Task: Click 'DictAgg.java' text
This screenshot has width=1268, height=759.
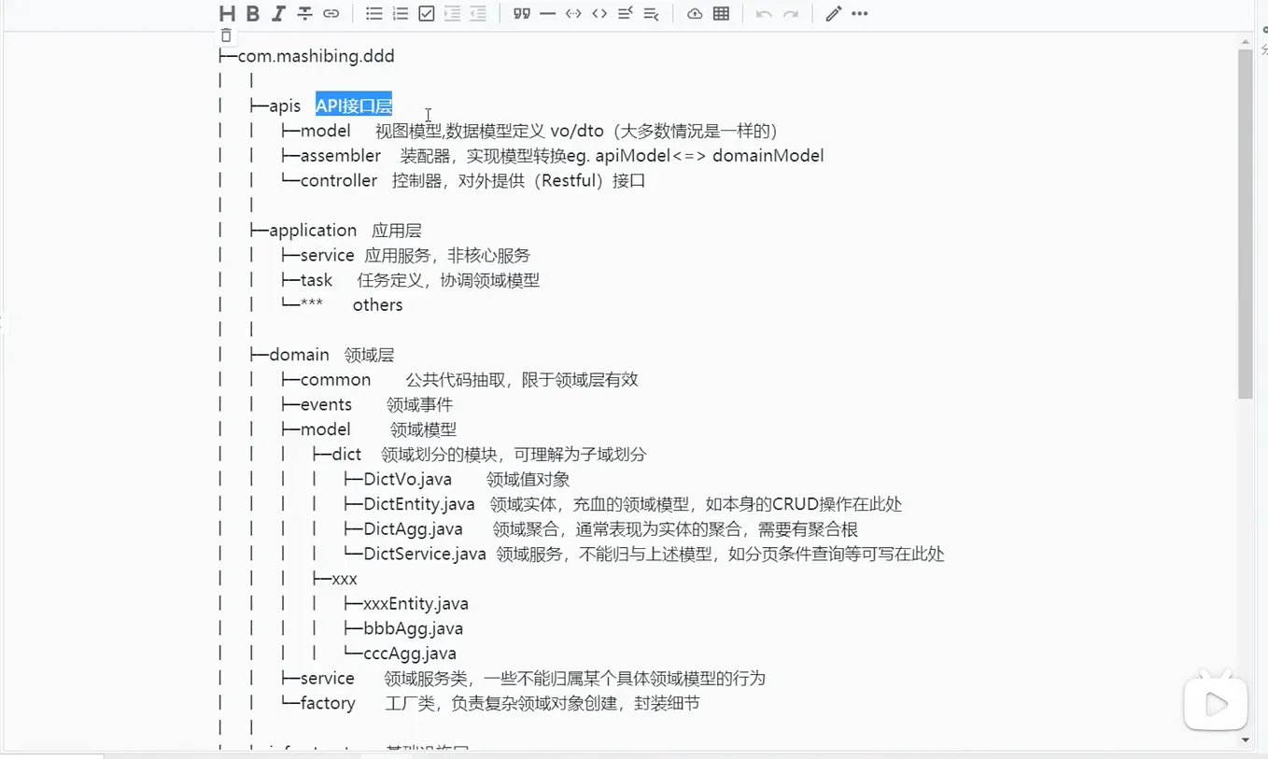Action: click(x=413, y=528)
